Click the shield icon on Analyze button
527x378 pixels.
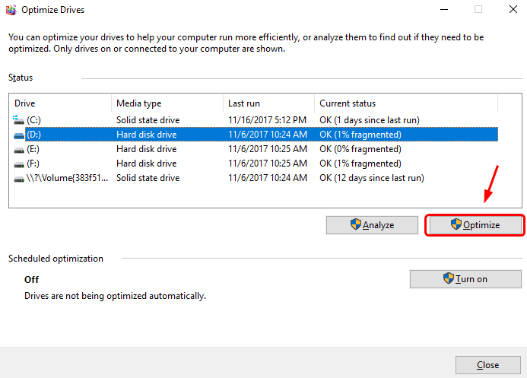tap(355, 225)
